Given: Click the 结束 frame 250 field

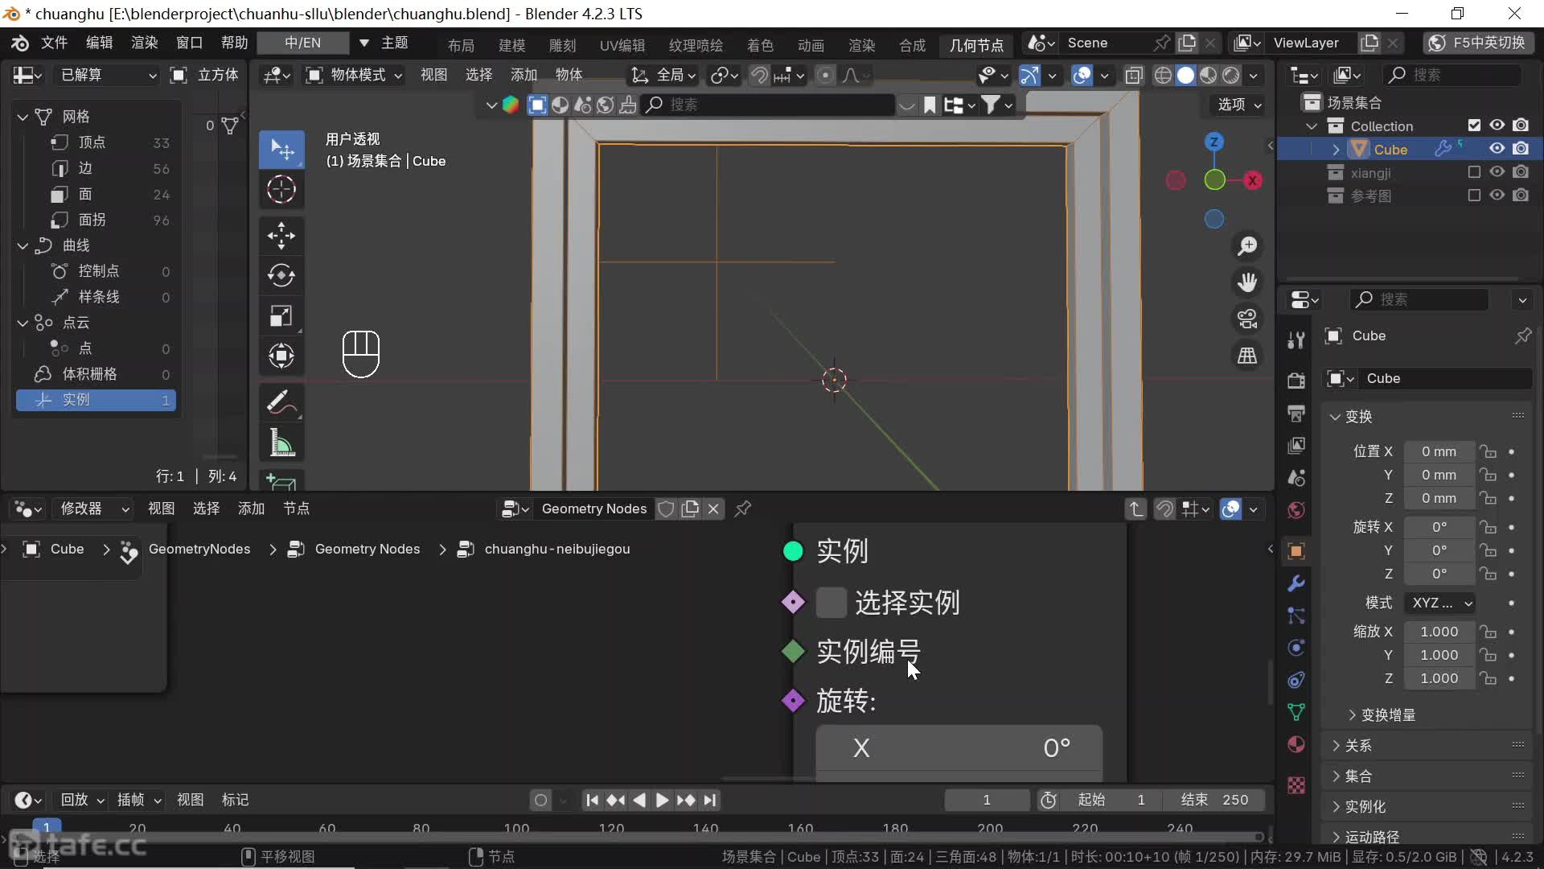Looking at the screenshot, I should [1213, 800].
